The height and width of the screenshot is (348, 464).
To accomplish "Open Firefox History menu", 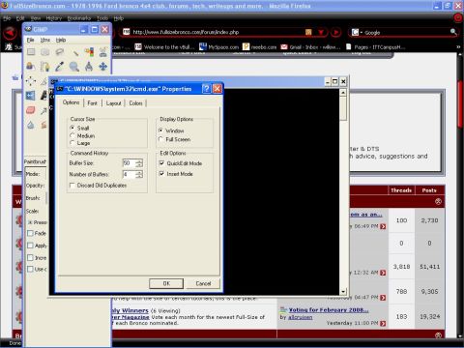I will coord(54,18).
